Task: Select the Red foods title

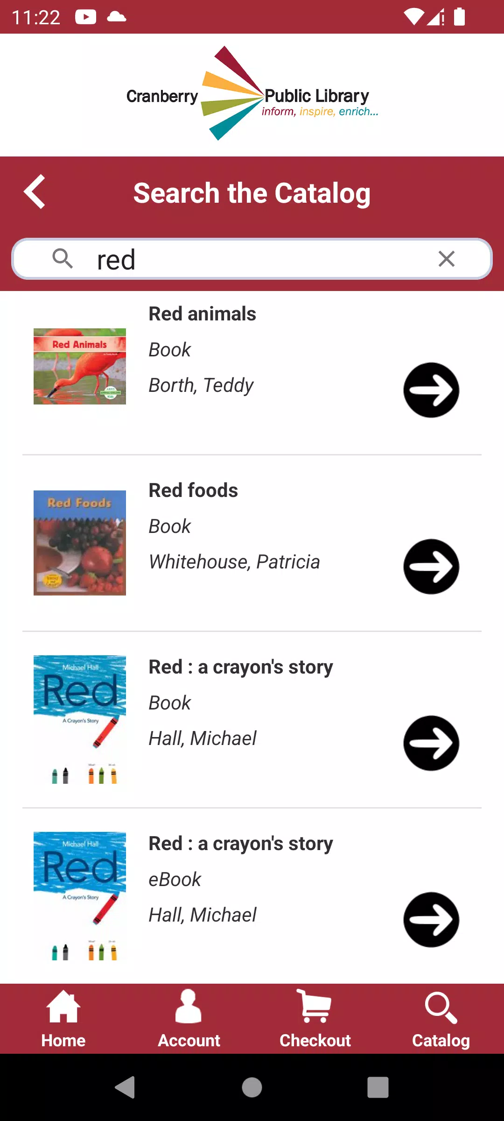Action: [x=193, y=490]
